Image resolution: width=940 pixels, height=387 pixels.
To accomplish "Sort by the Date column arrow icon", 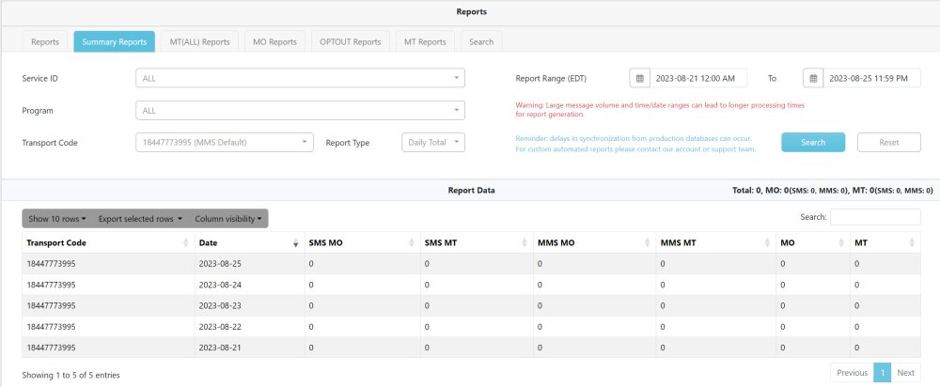I will (x=296, y=242).
